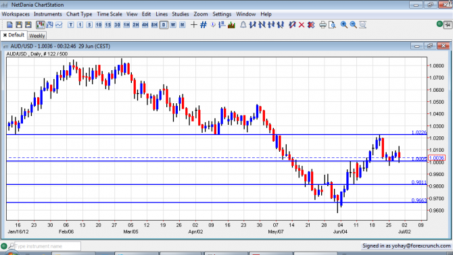Screen dimensions: 453x255
Task: Click the zoom in magnifier
Action: tap(343, 25)
